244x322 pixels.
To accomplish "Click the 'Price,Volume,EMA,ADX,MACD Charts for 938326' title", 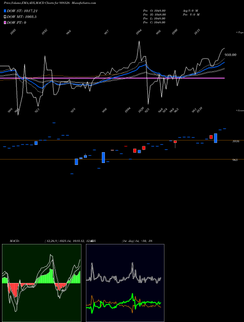I will [x=38, y=3].
